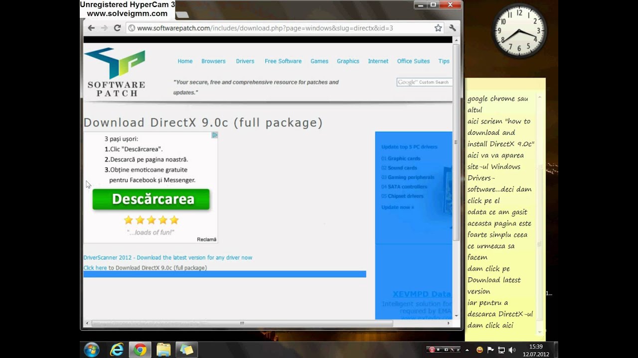Click the 'Click here' download link
Viewport: 638px width, 358px height.
(95, 268)
